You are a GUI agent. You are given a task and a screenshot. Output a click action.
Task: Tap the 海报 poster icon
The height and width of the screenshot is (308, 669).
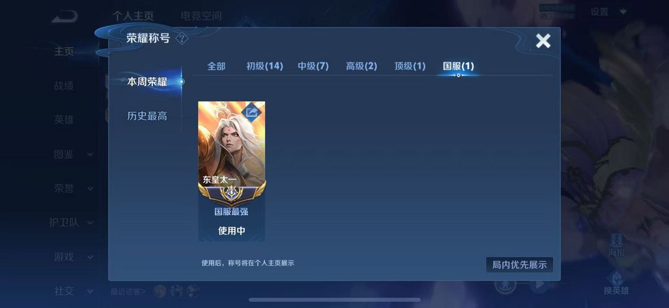[x=616, y=245]
